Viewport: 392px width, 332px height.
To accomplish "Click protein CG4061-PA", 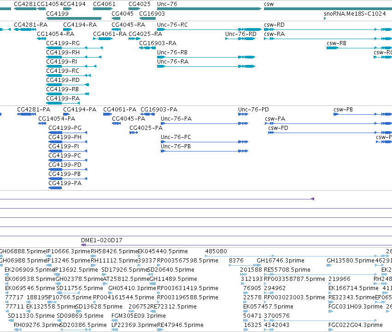I will pos(120,110).
